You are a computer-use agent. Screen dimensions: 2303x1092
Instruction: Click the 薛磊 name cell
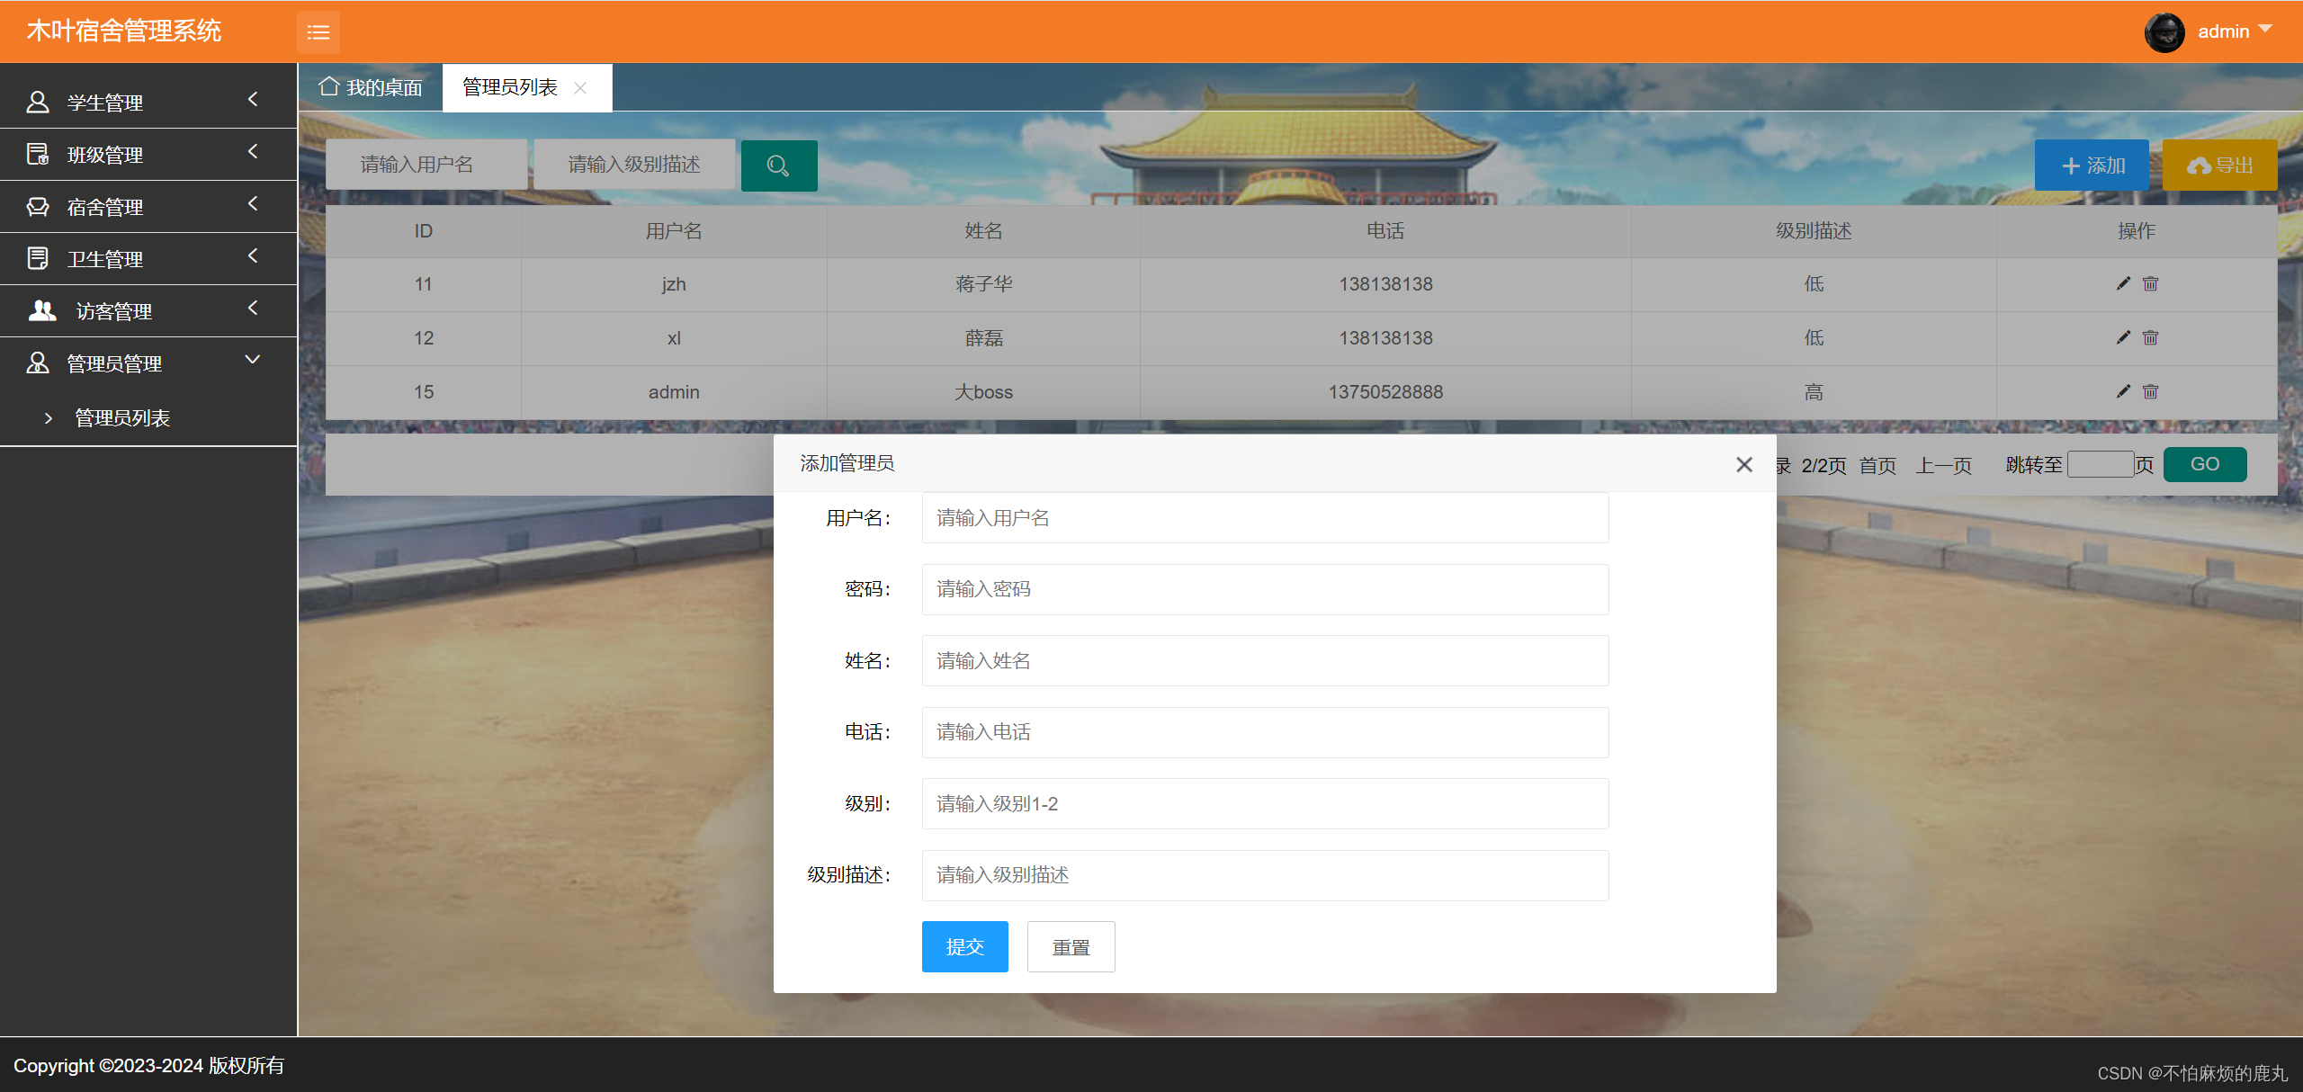(983, 338)
